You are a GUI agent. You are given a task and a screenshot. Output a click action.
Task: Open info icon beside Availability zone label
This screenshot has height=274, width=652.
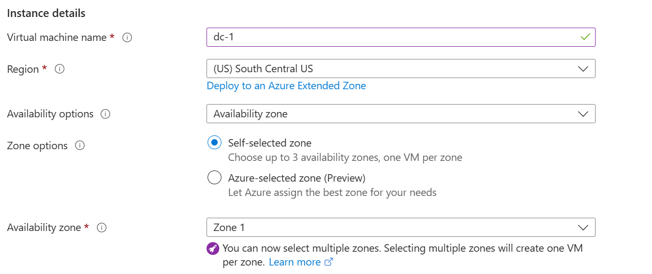102,228
